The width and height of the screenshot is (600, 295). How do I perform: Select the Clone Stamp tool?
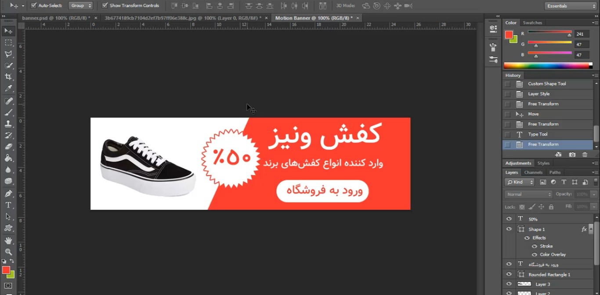8,124
